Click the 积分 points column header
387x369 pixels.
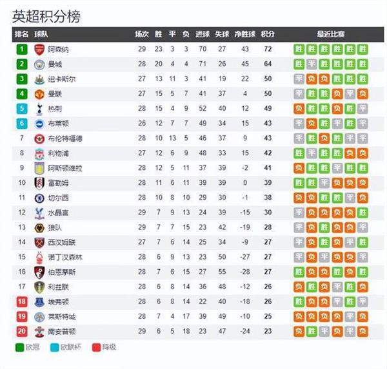coord(268,34)
